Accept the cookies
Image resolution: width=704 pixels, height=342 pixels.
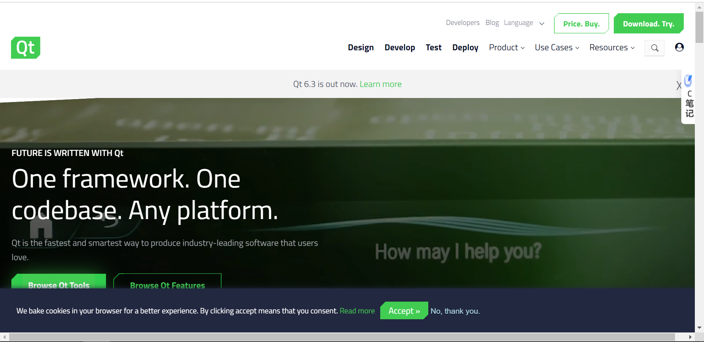pyautogui.click(x=404, y=311)
